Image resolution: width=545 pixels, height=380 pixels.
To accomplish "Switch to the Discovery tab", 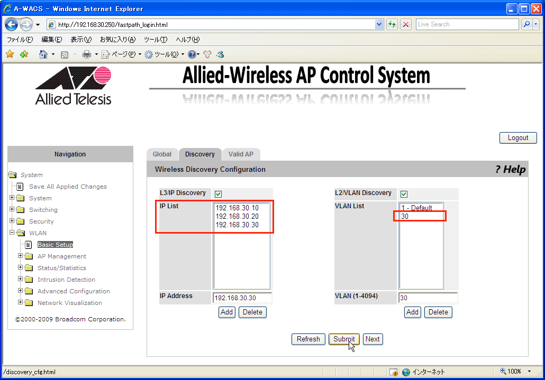I will [x=200, y=154].
